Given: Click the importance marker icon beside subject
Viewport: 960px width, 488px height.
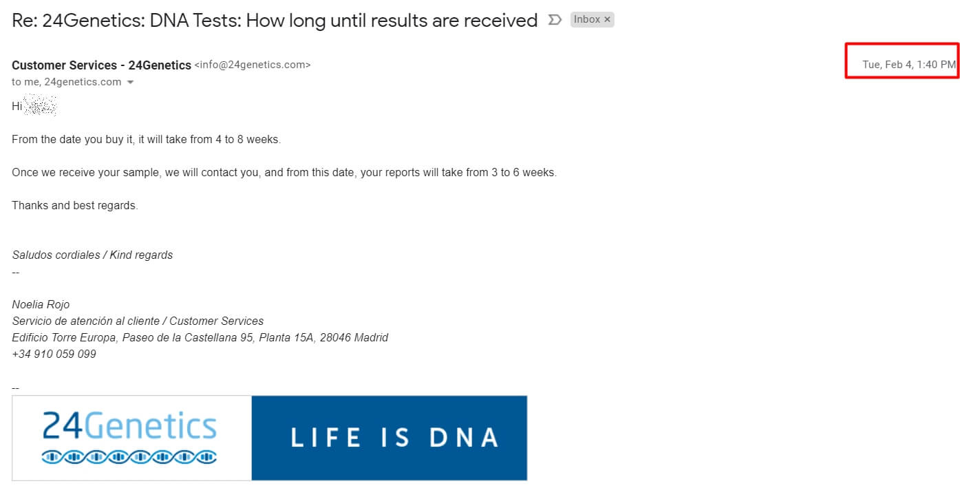Looking at the screenshot, I should [554, 20].
